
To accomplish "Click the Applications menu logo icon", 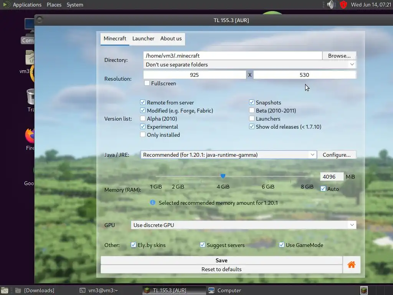I will pyautogui.click(x=6, y=5).
